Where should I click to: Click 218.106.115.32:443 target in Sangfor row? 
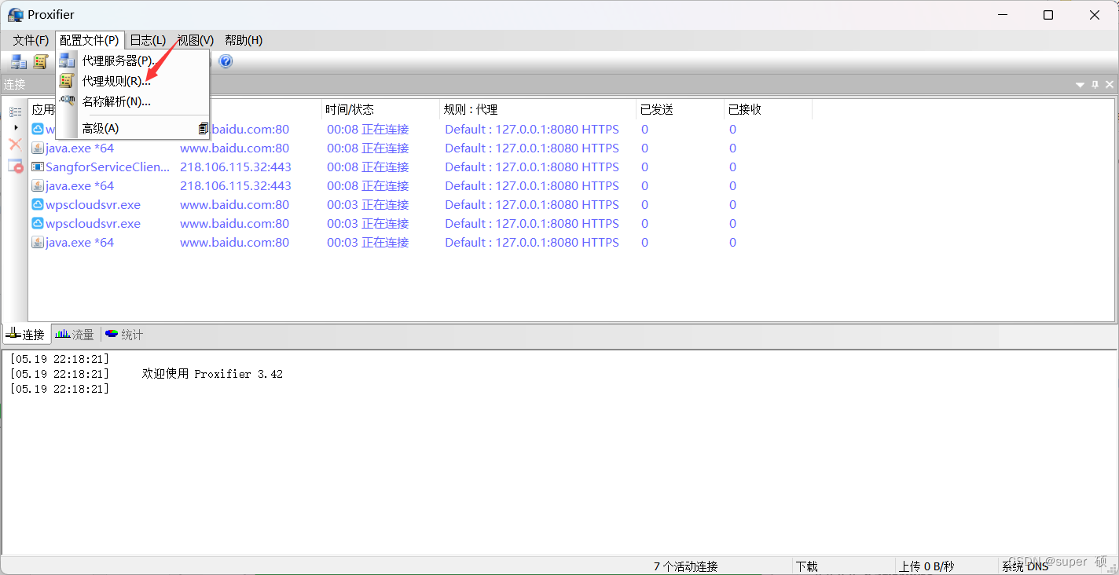[236, 167]
